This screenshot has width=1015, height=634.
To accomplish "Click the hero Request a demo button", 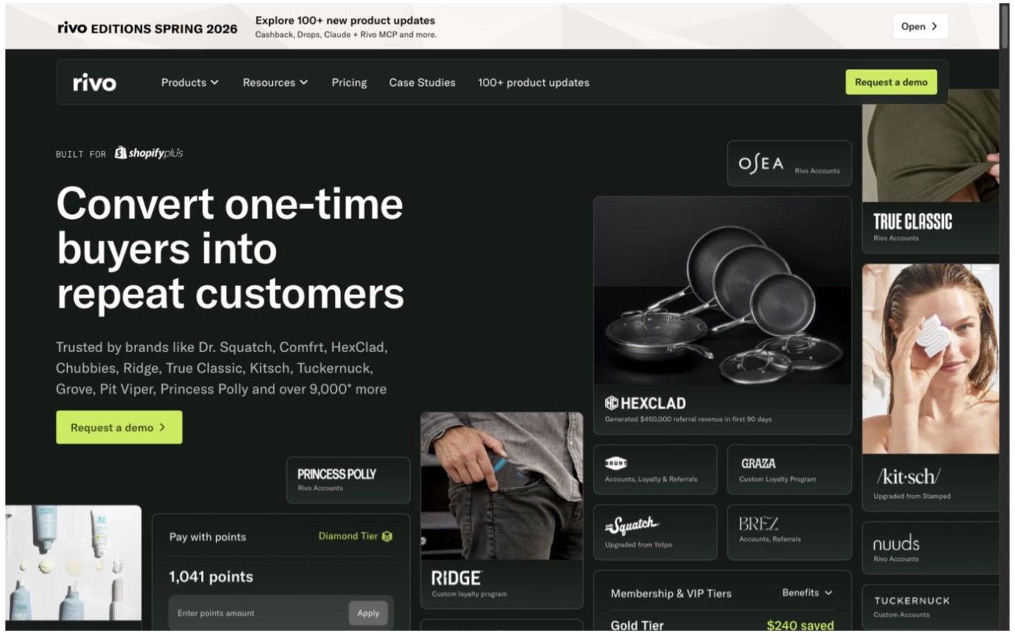I will 119,427.
